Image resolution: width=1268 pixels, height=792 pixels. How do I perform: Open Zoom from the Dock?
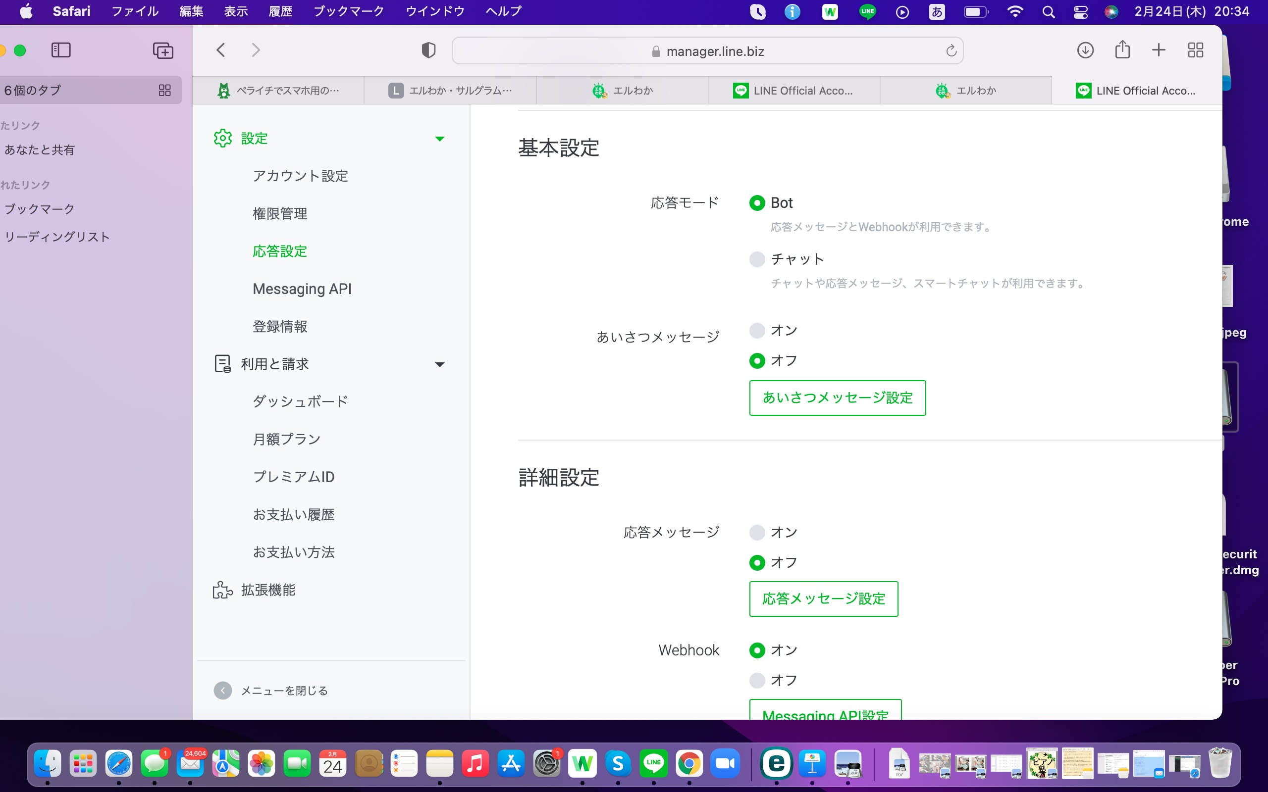725,763
